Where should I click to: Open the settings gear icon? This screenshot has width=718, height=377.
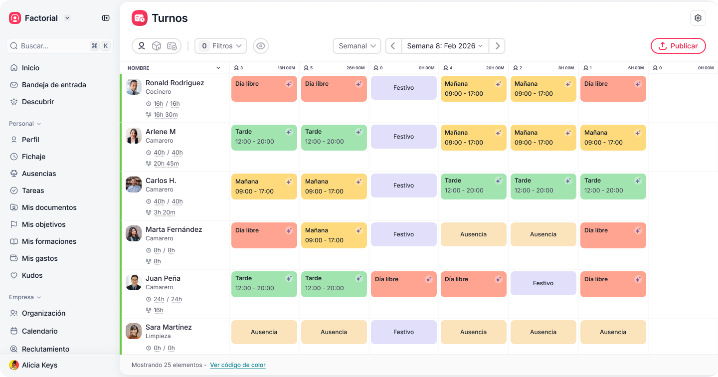tap(698, 18)
